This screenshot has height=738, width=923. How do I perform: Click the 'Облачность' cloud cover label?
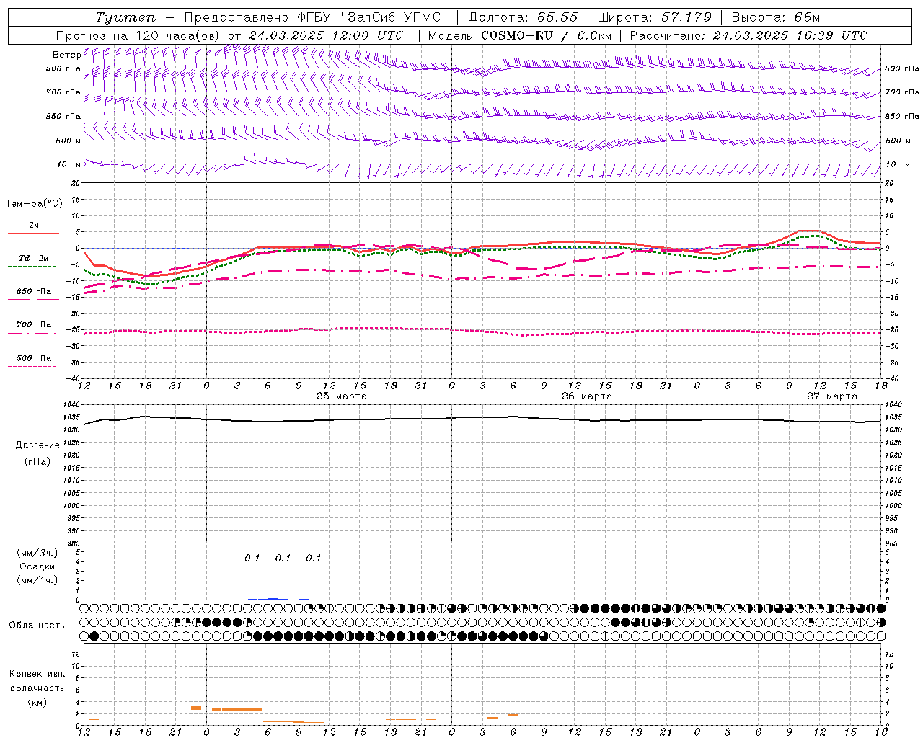pyautogui.click(x=37, y=625)
